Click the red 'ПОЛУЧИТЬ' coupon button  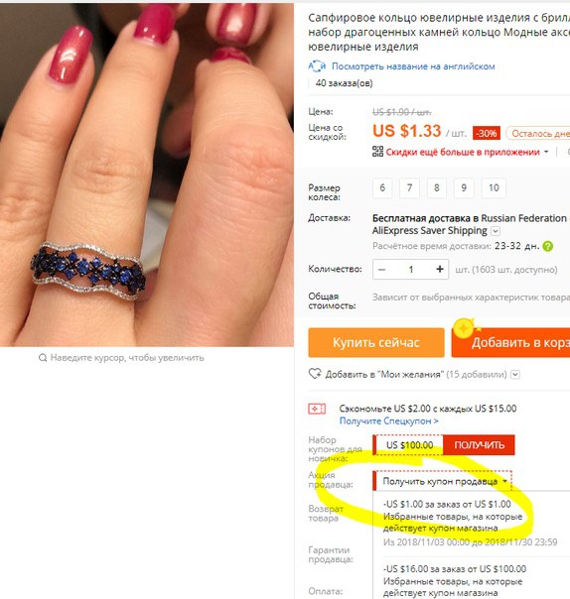point(479,444)
